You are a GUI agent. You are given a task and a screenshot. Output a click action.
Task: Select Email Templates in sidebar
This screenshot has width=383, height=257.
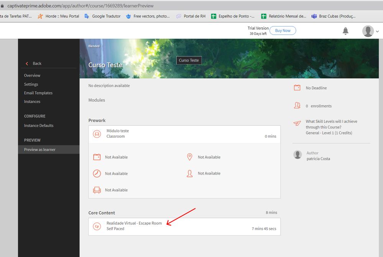38,93
